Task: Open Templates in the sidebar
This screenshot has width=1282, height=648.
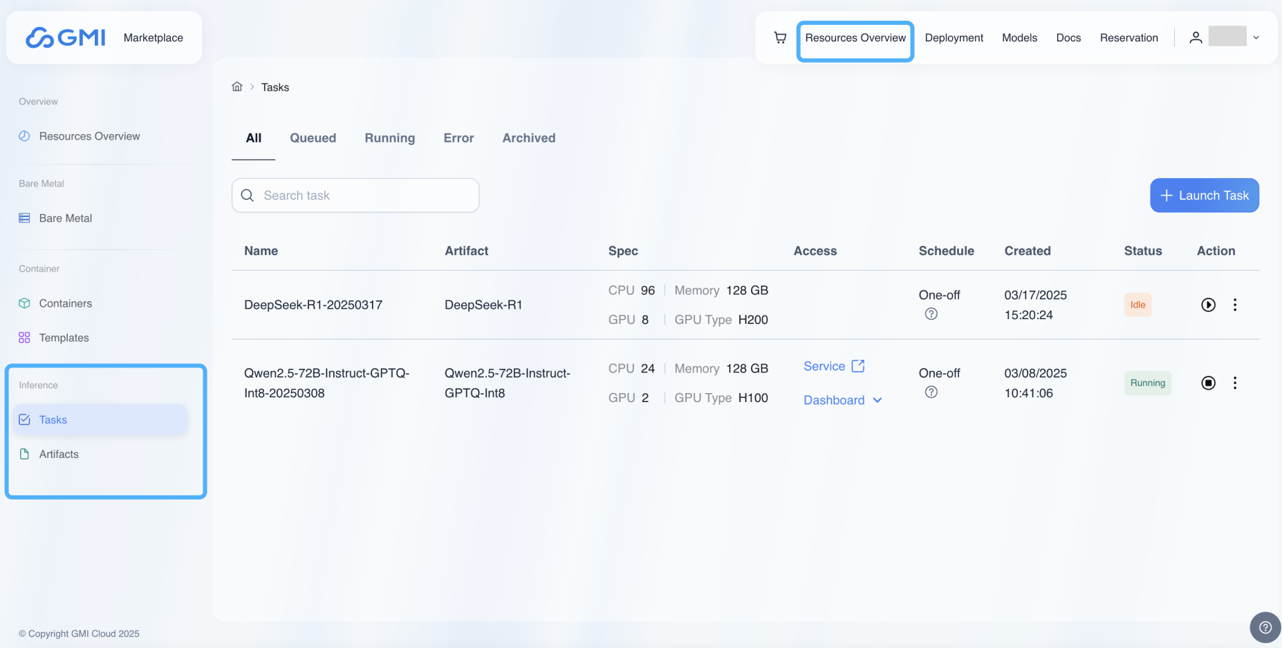Action: 64,338
